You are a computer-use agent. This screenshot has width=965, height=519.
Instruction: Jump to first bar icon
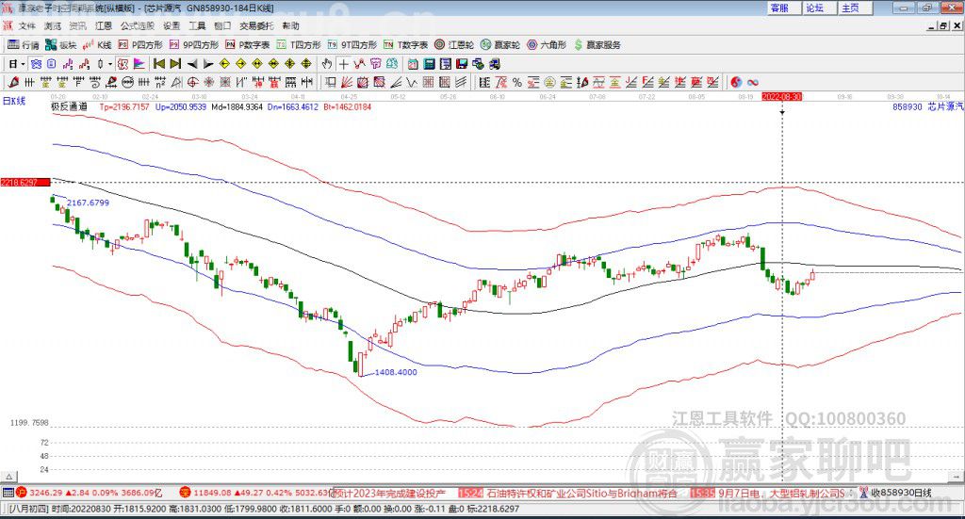158,64
